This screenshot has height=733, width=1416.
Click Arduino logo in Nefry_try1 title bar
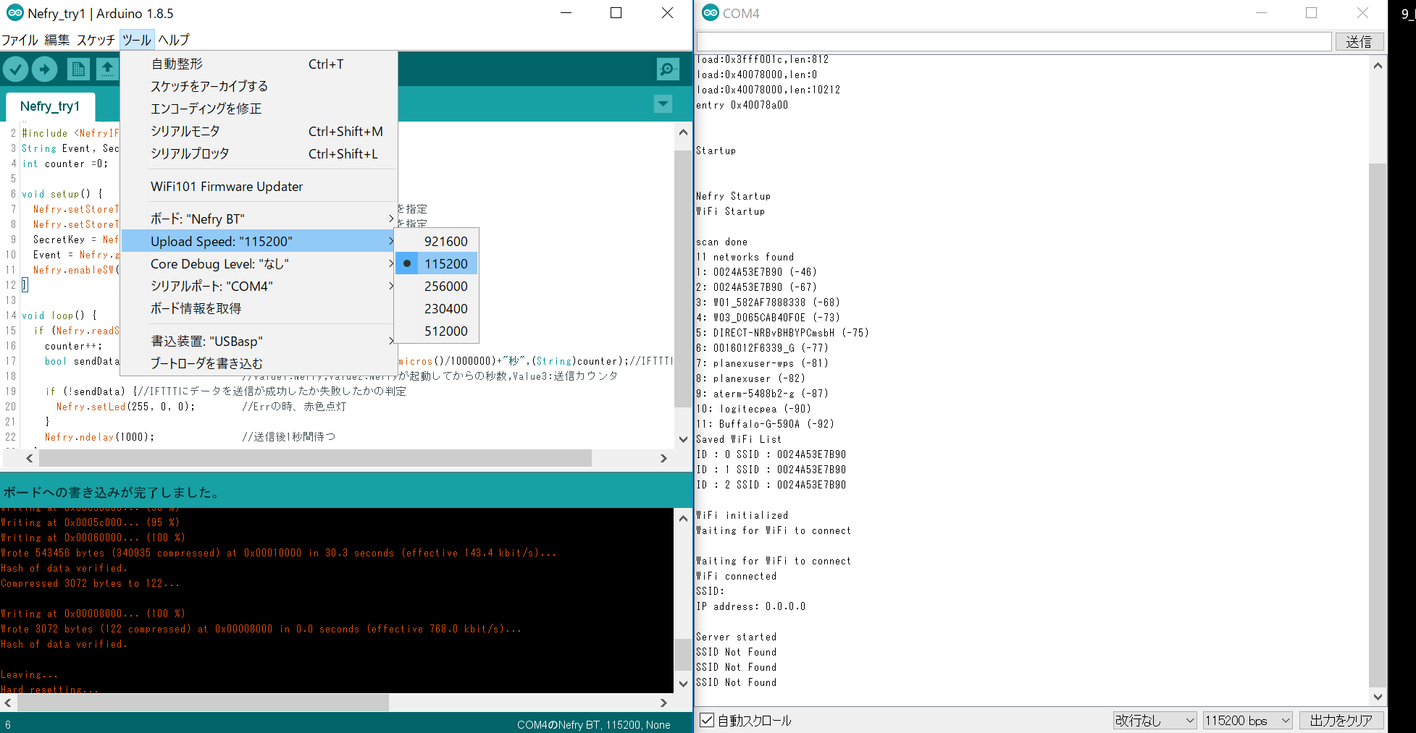click(x=14, y=13)
